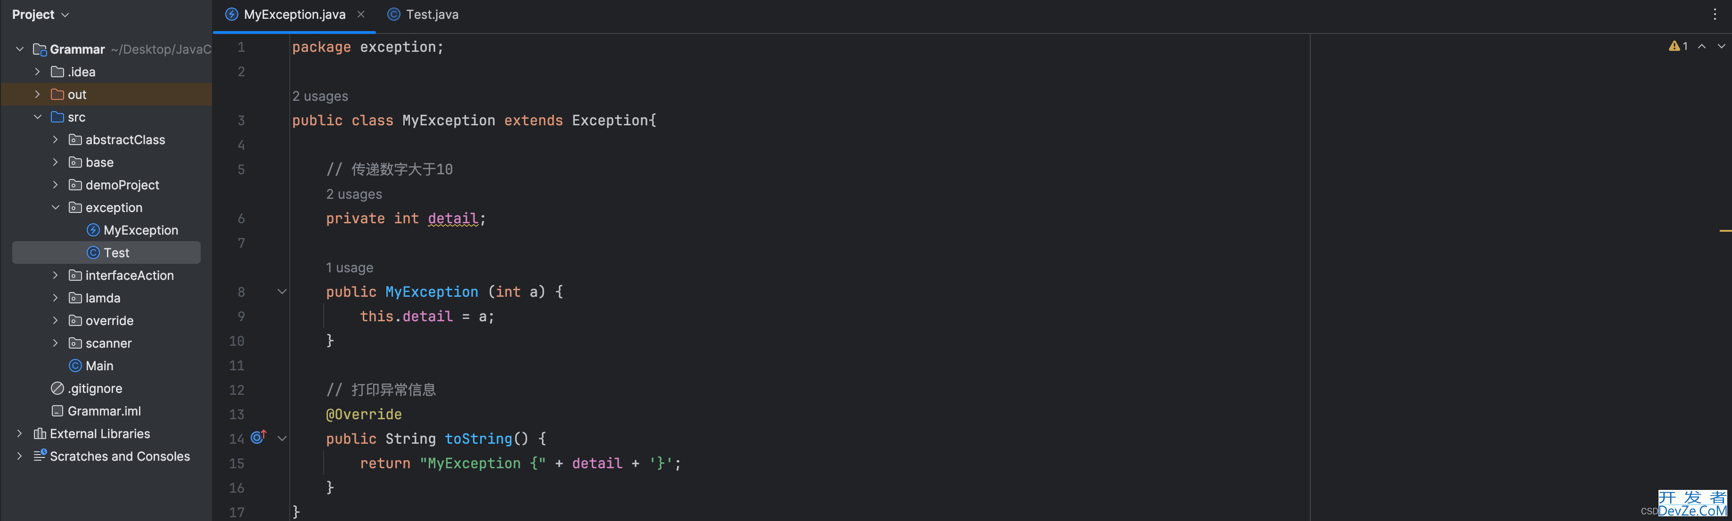The height and width of the screenshot is (521, 1732).
Task: Open the Project view dropdown
Action: pyautogui.click(x=41, y=14)
